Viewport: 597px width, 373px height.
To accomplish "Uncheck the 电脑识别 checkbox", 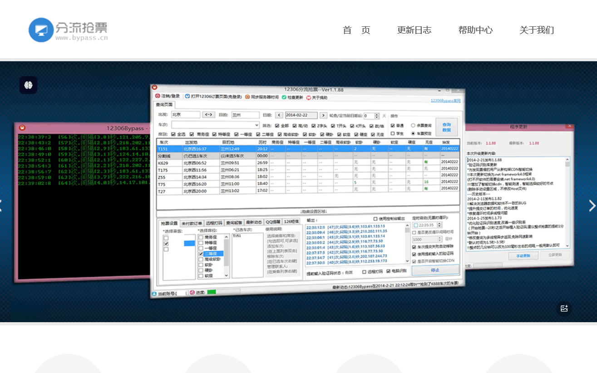I will [388, 271].
